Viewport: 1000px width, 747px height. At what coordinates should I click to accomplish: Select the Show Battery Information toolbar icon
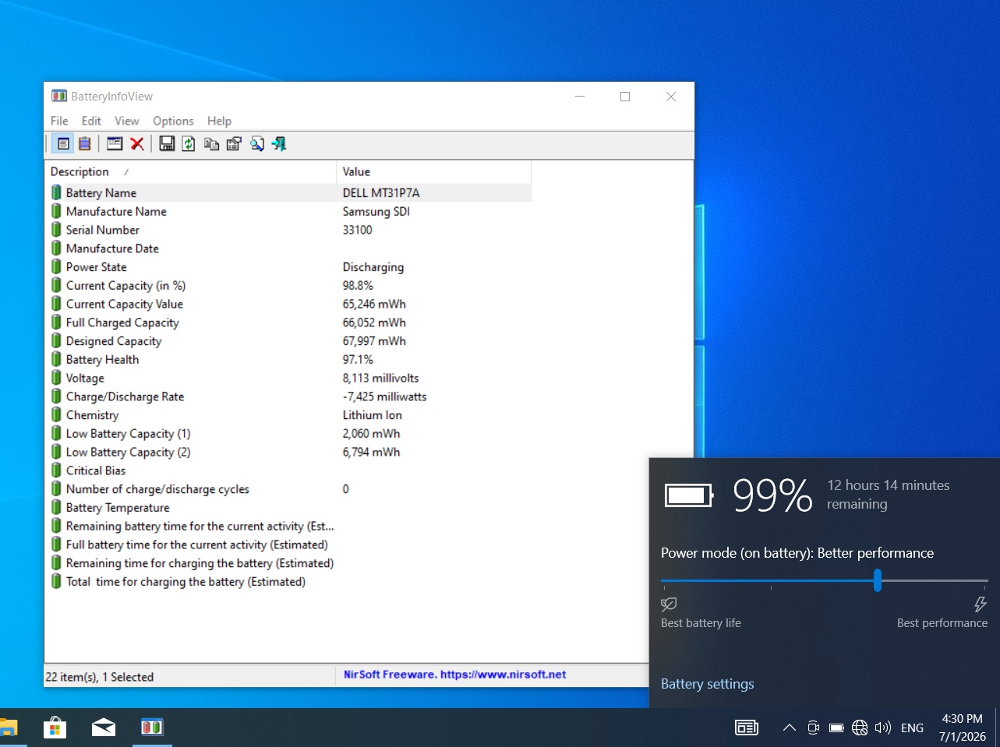(64, 143)
